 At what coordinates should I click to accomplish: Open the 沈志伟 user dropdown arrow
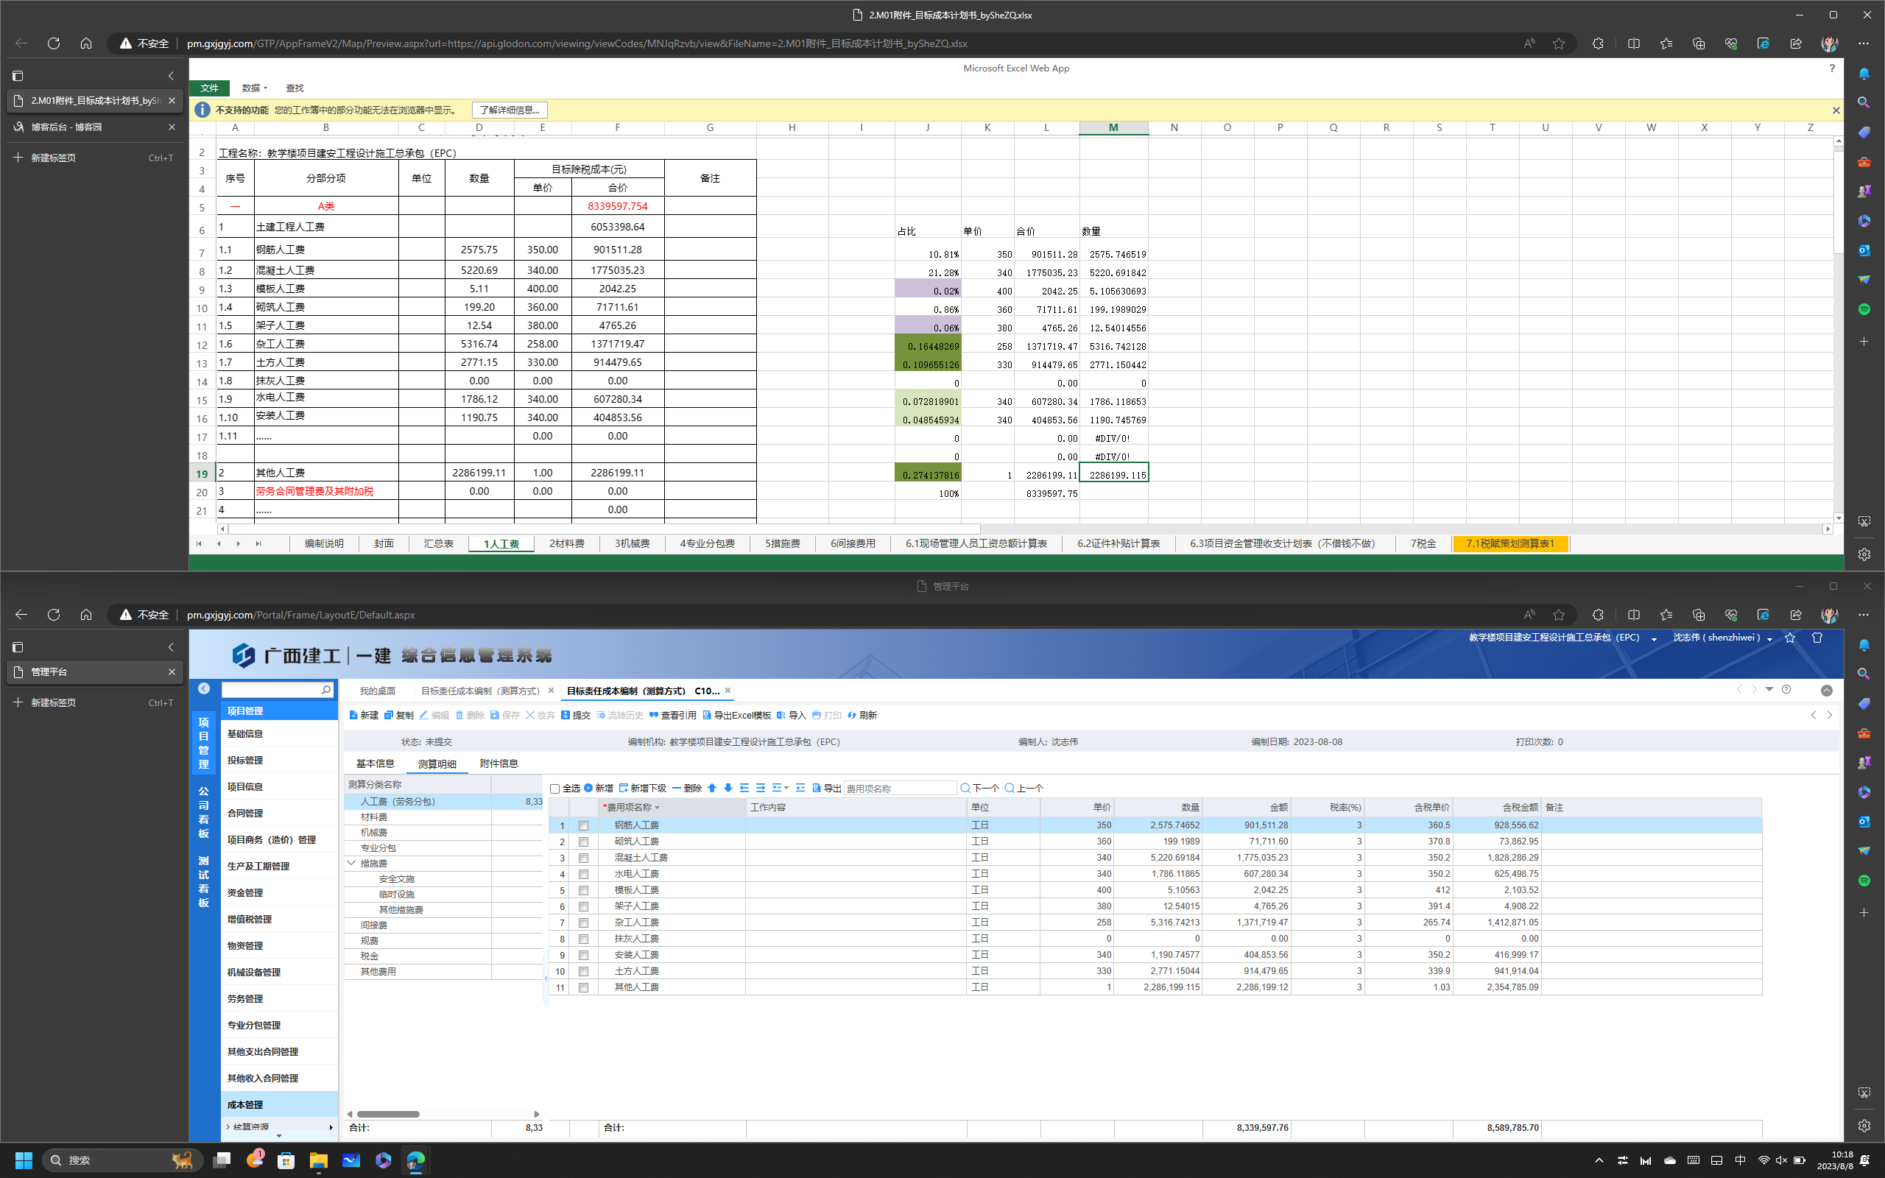click(1769, 639)
